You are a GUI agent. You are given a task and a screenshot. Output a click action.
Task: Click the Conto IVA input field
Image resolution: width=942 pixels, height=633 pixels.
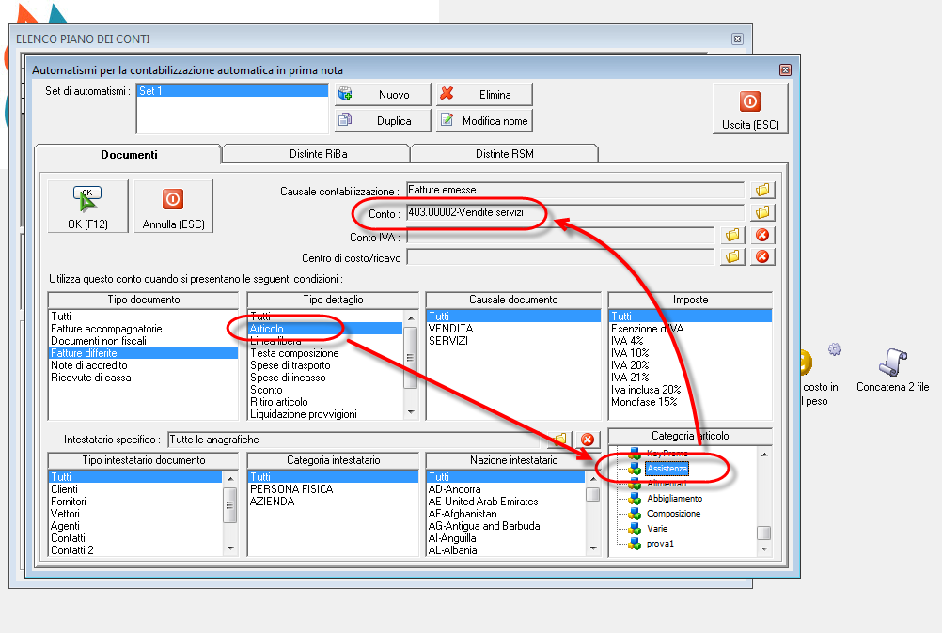pyautogui.click(x=560, y=236)
